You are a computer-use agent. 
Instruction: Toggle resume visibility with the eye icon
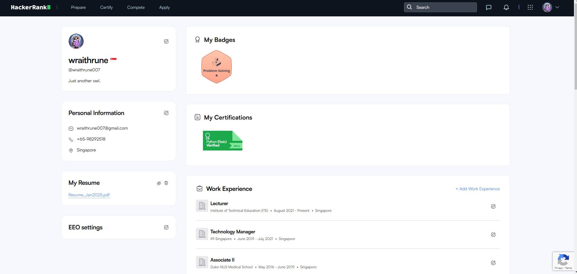click(x=159, y=183)
